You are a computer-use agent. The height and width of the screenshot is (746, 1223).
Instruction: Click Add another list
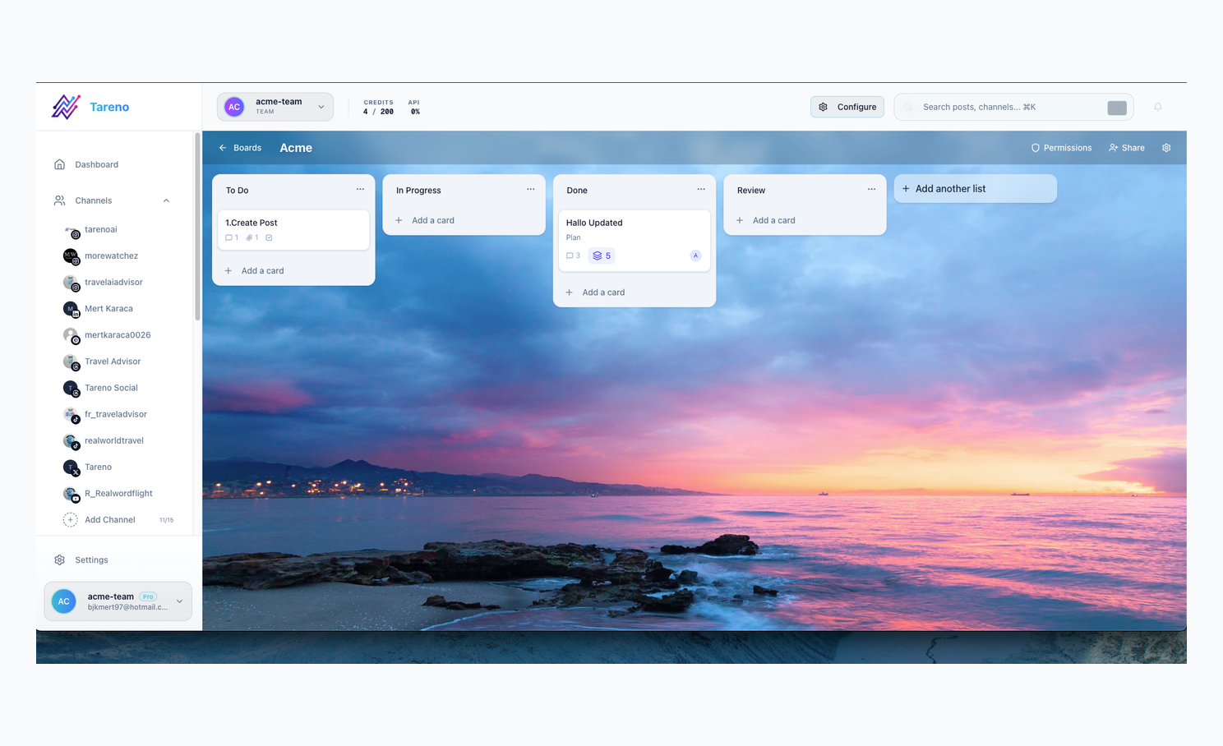(975, 189)
